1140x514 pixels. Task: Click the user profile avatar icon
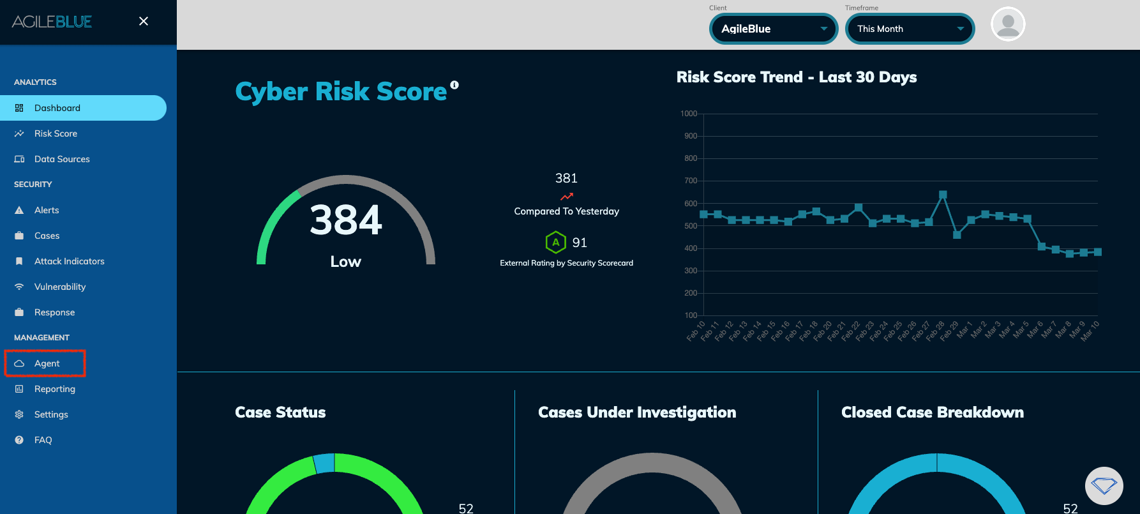point(1008,24)
